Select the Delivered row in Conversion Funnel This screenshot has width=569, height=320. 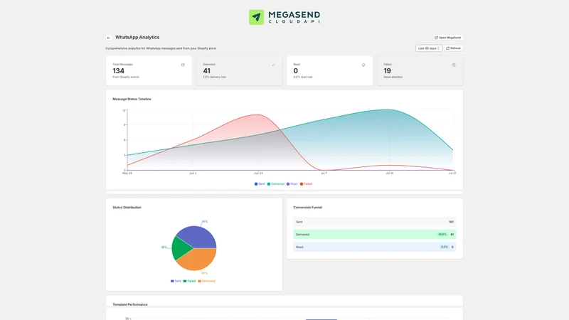click(x=375, y=235)
